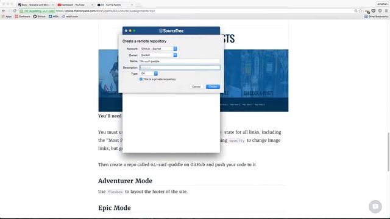The height and width of the screenshot is (219, 390).
Task: Click the Create button in SourceTree dialog
Action: pos(213,86)
